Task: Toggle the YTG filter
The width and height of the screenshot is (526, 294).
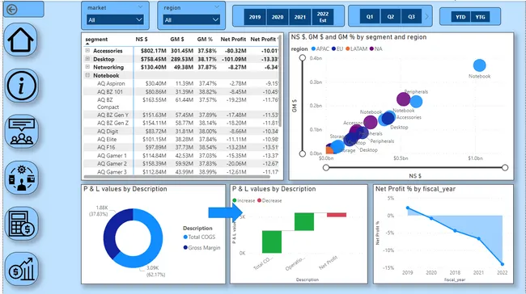Action: [481, 17]
